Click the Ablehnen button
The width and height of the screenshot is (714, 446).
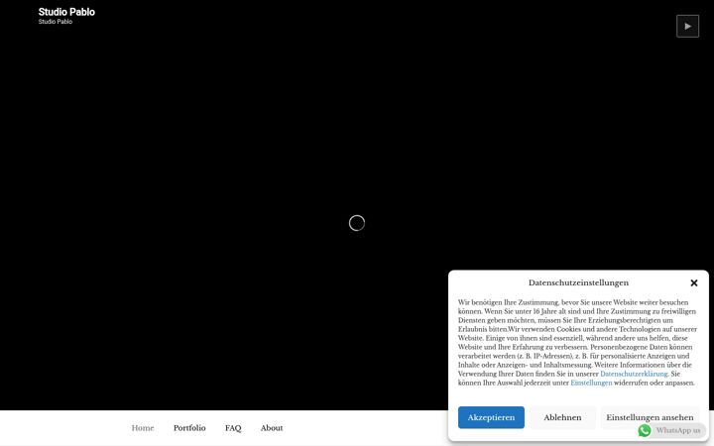[562, 417]
